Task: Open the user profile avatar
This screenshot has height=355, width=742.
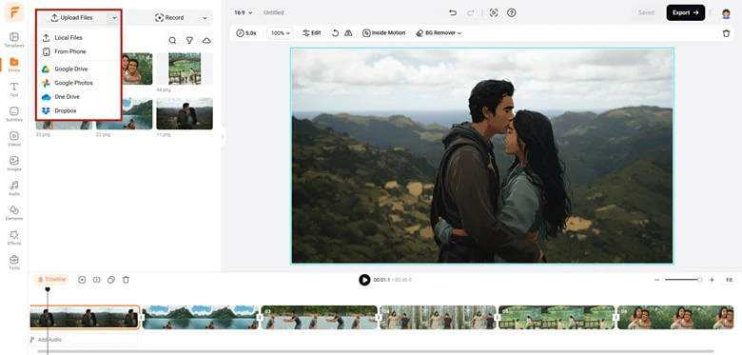Action: pos(726,13)
